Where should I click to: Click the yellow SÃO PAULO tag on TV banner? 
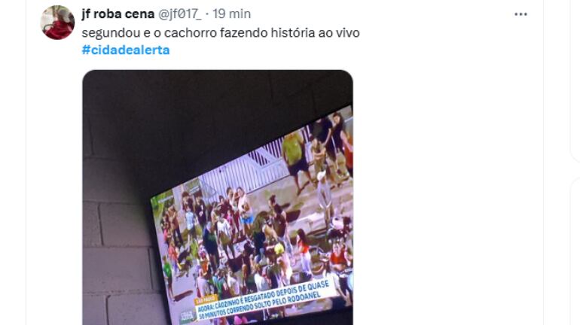(206, 299)
